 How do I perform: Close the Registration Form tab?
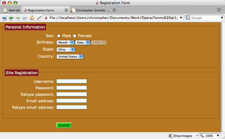[x=66, y=10]
